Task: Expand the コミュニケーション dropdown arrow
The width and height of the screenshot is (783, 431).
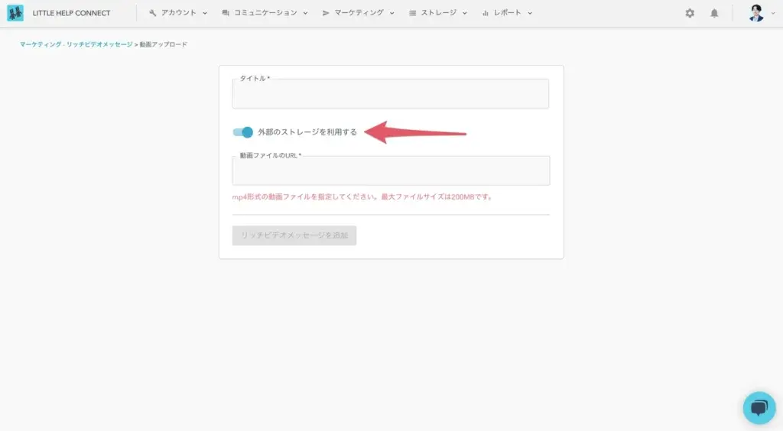Action: (305, 13)
